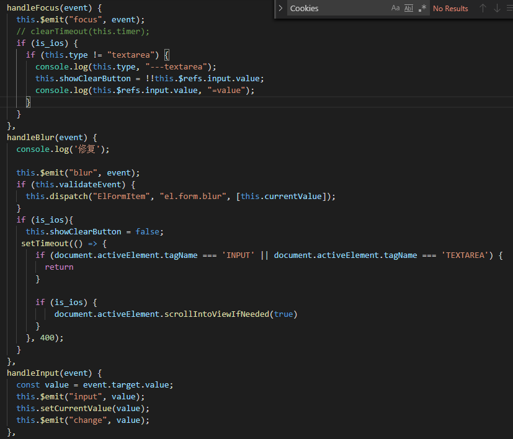Click the "No Results" status text

coord(450,9)
